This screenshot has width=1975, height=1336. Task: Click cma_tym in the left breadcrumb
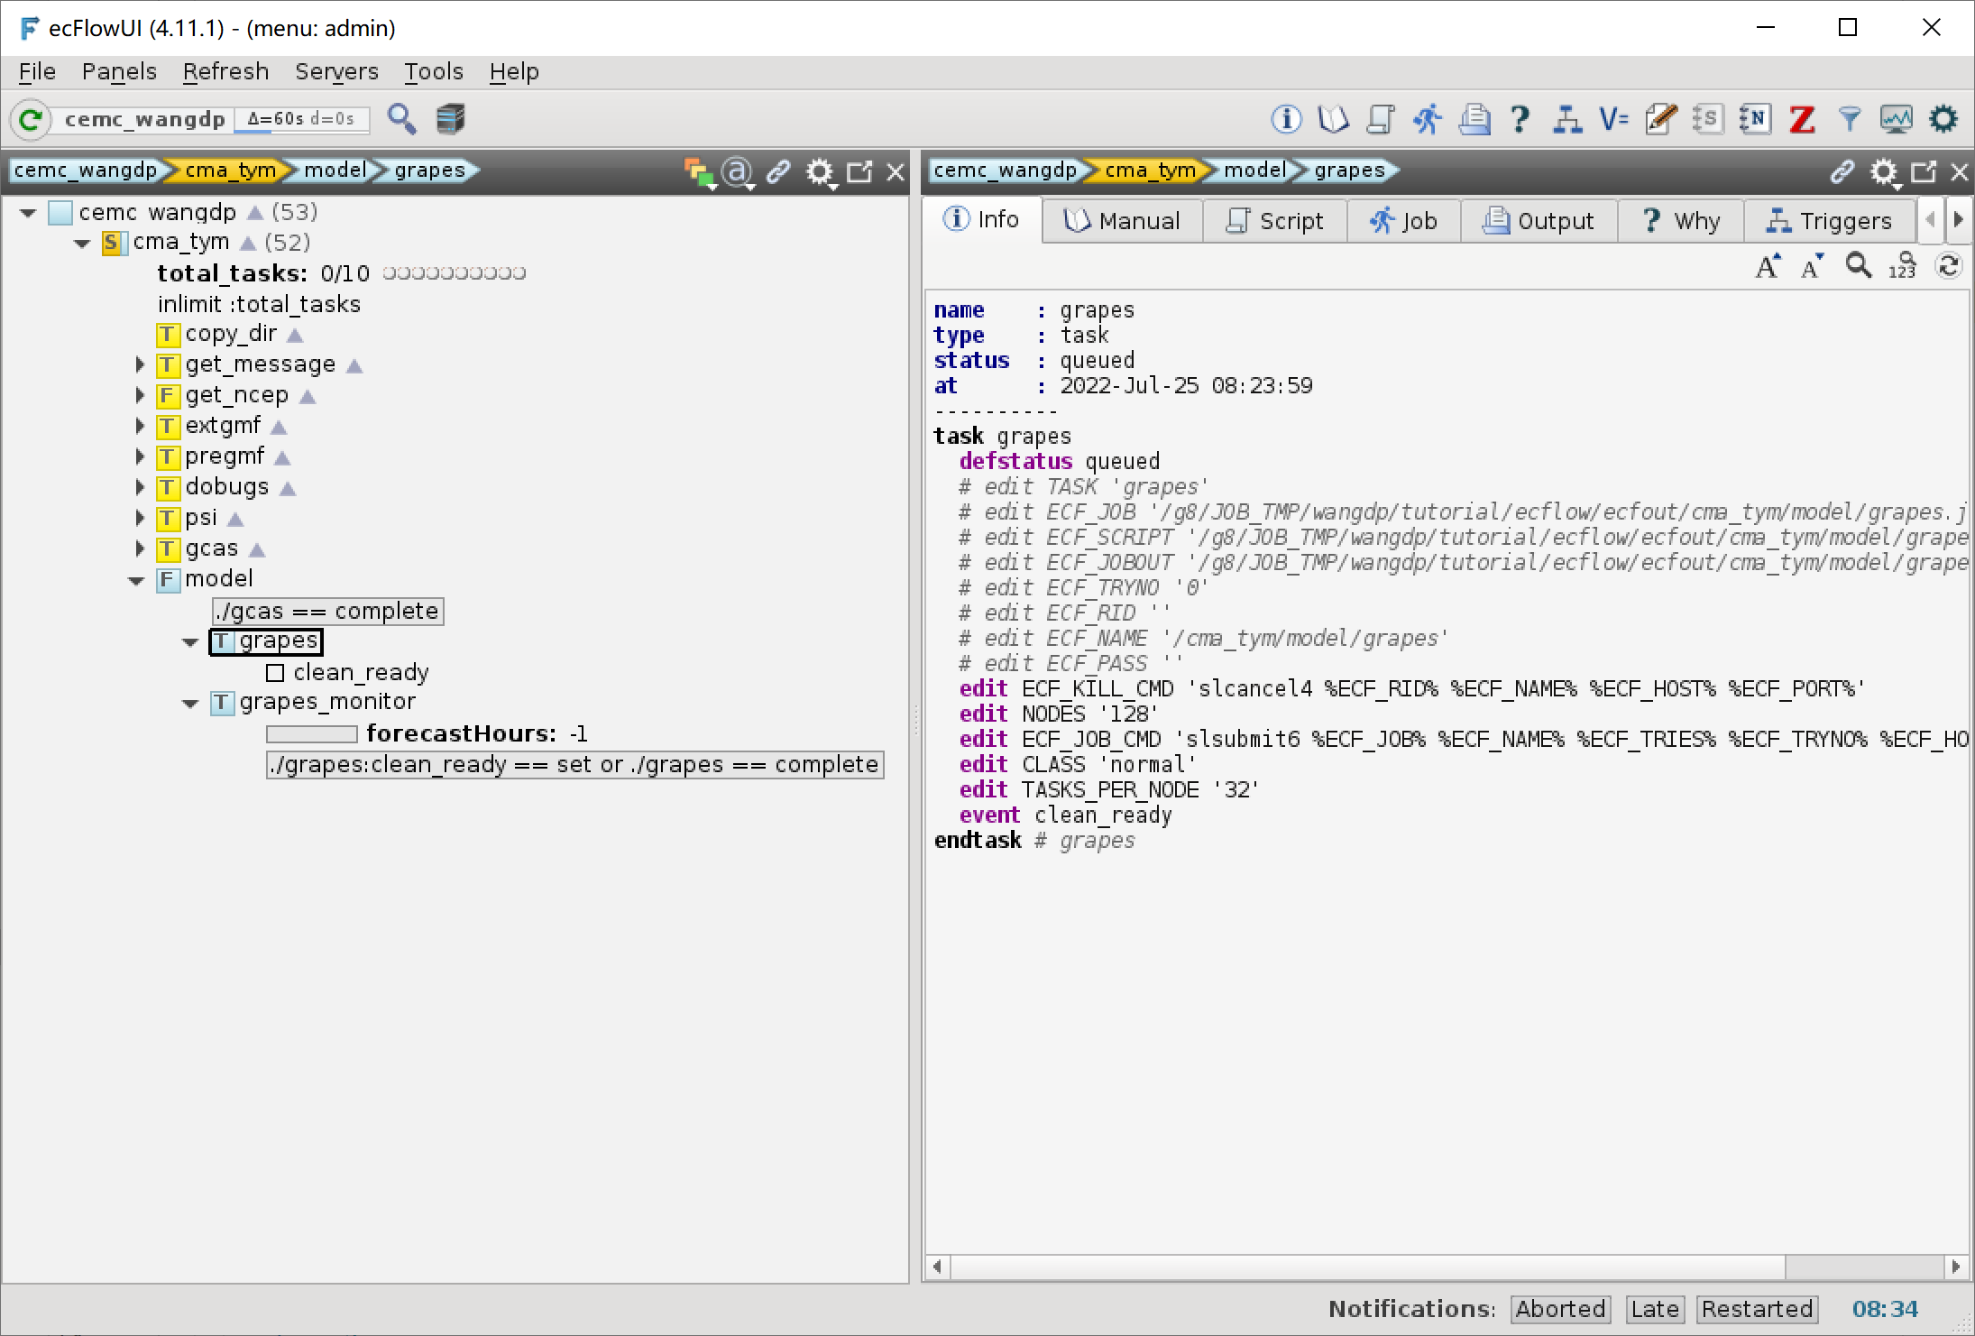232,170
